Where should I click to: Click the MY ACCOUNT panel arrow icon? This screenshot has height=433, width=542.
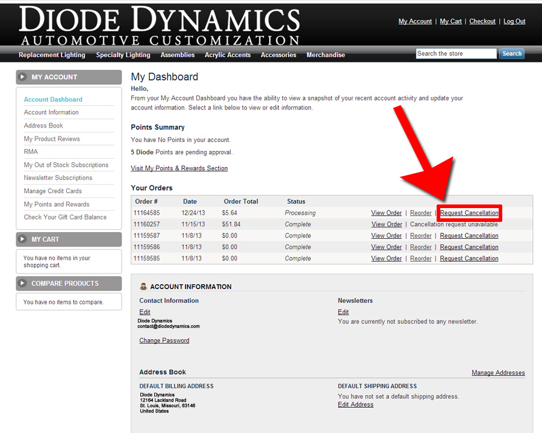point(22,76)
